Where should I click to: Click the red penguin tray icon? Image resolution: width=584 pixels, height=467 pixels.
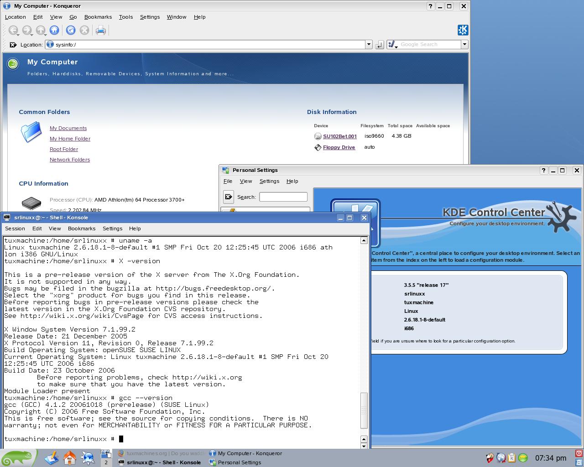(490, 458)
